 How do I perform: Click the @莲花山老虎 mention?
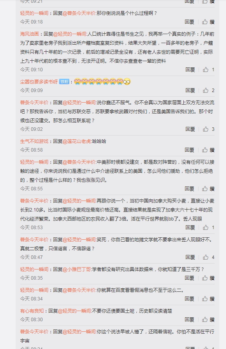click(x=77, y=141)
